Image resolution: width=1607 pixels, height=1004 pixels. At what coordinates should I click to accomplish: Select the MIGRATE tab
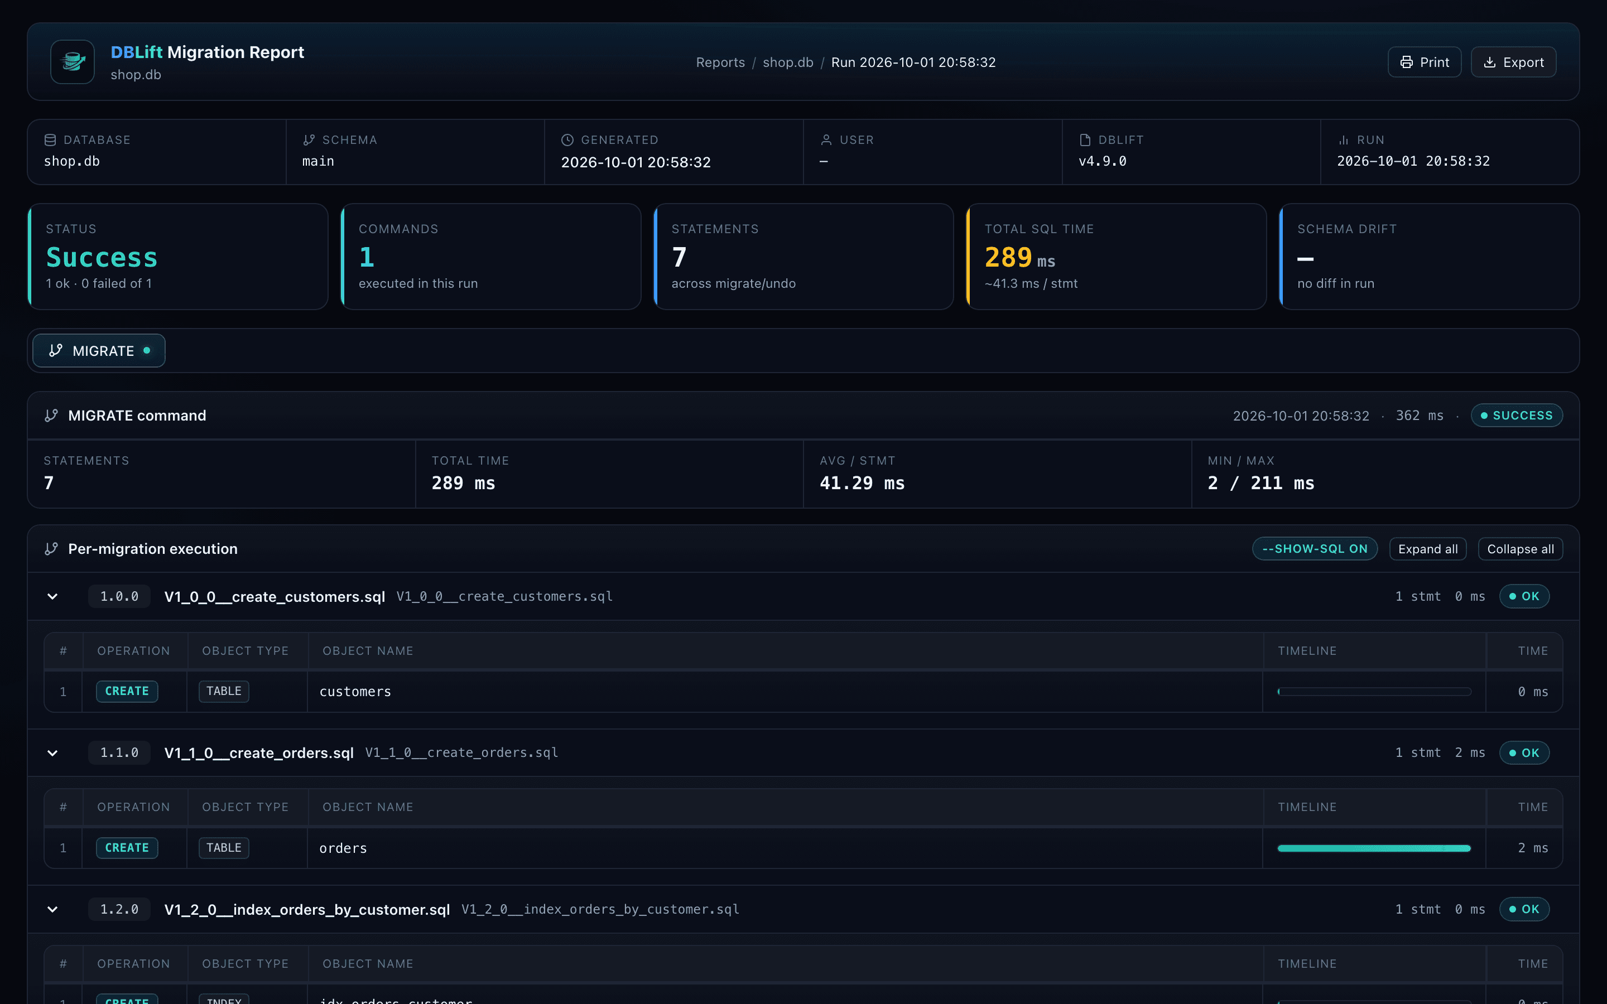[99, 351]
